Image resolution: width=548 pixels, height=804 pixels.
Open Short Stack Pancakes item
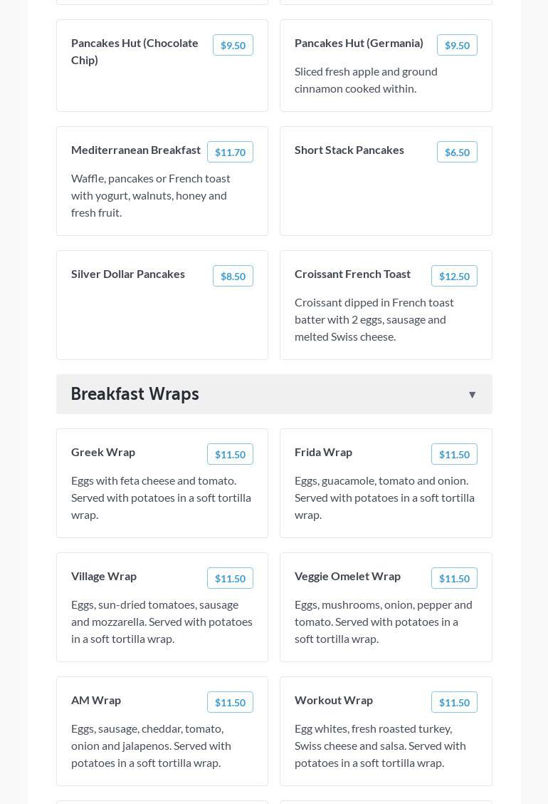(x=349, y=150)
